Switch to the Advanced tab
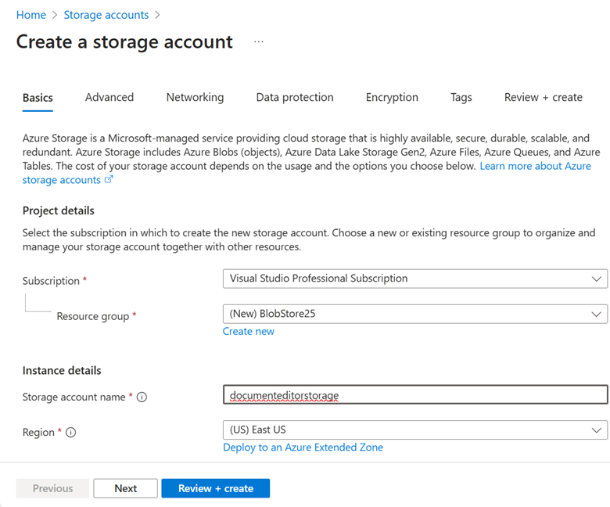The width and height of the screenshot is (610, 507). tap(109, 98)
